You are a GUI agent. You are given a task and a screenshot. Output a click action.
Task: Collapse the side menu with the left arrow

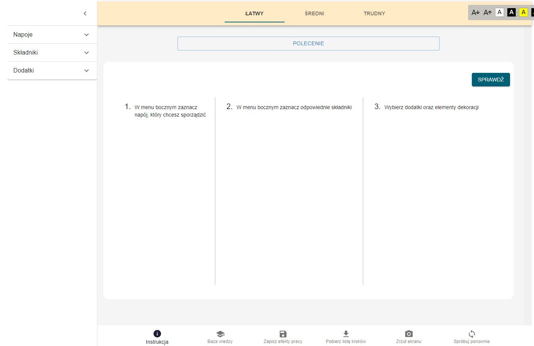[x=85, y=13]
